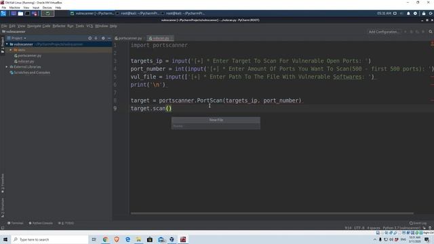Click the Search Everywhere magnifier icon
This screenshot has height=244, width=434.
(x=431, y=32)
